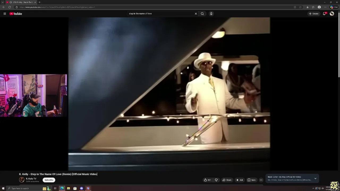Open the Create menu

pos(314,14)
